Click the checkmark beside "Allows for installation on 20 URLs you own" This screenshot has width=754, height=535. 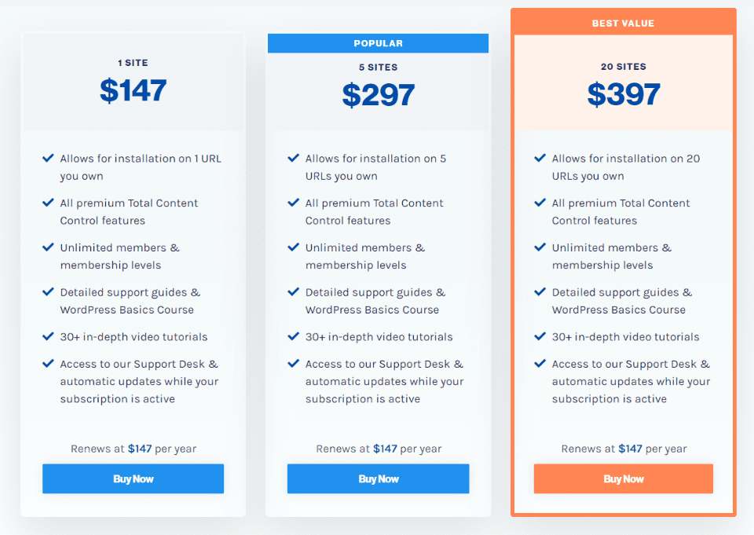tap(539, 158)
